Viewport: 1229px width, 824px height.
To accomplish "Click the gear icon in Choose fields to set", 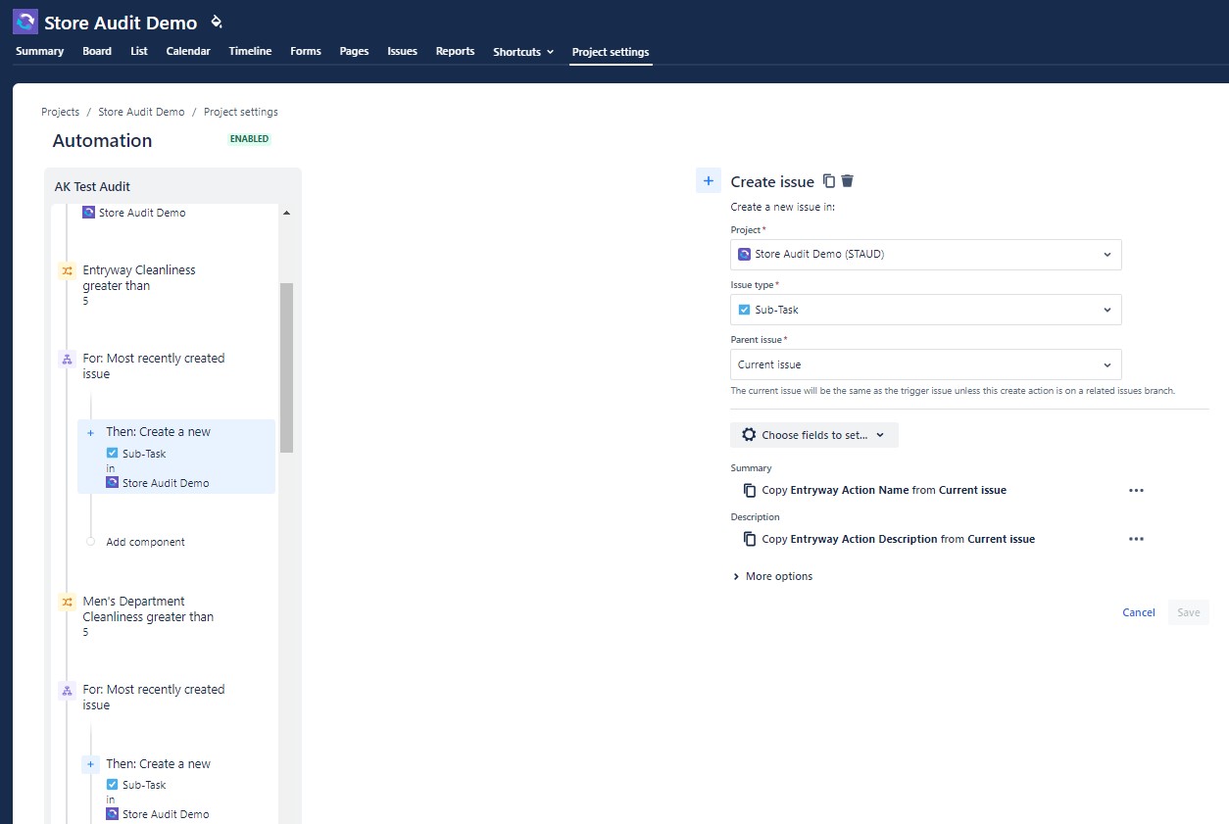I will 751,434.
